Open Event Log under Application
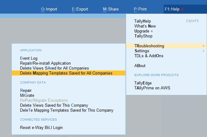 point(29,58)
